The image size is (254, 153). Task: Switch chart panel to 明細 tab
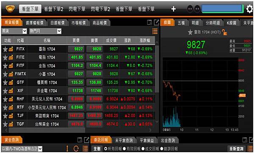(195, 23)
